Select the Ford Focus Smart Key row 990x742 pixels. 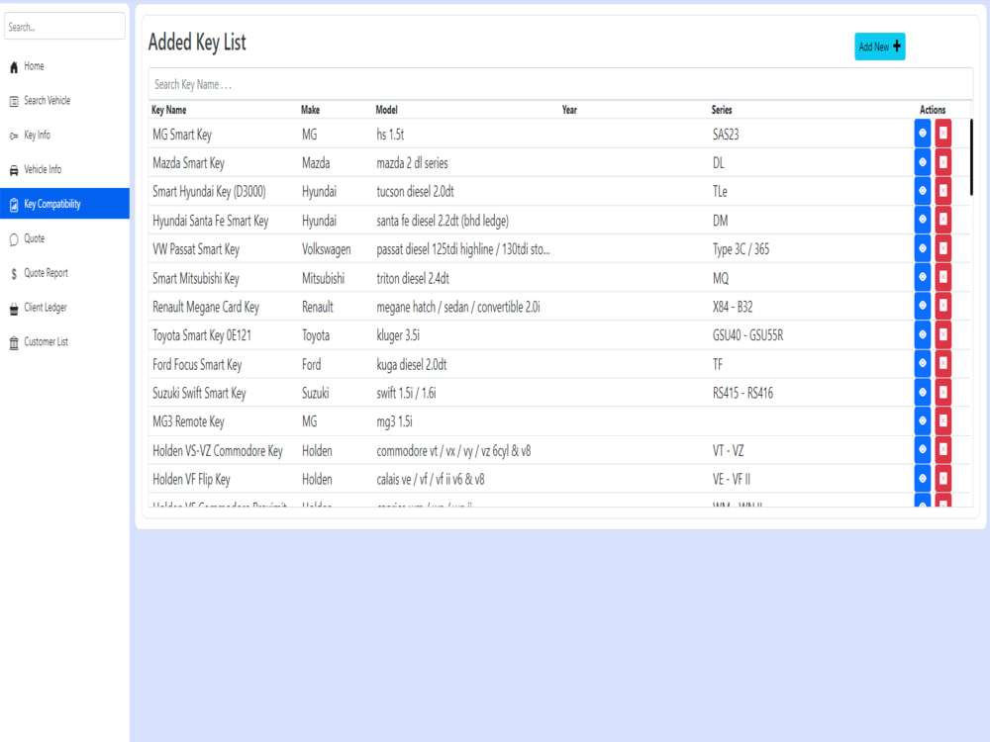pos(396,364)
